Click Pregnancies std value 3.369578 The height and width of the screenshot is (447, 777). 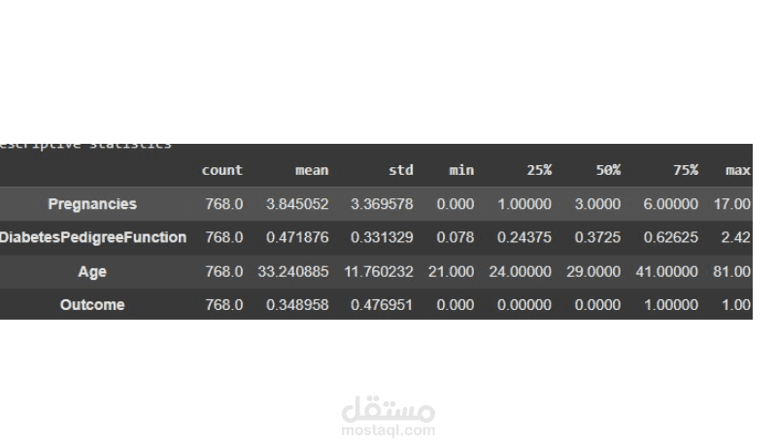tap(382, 204)
